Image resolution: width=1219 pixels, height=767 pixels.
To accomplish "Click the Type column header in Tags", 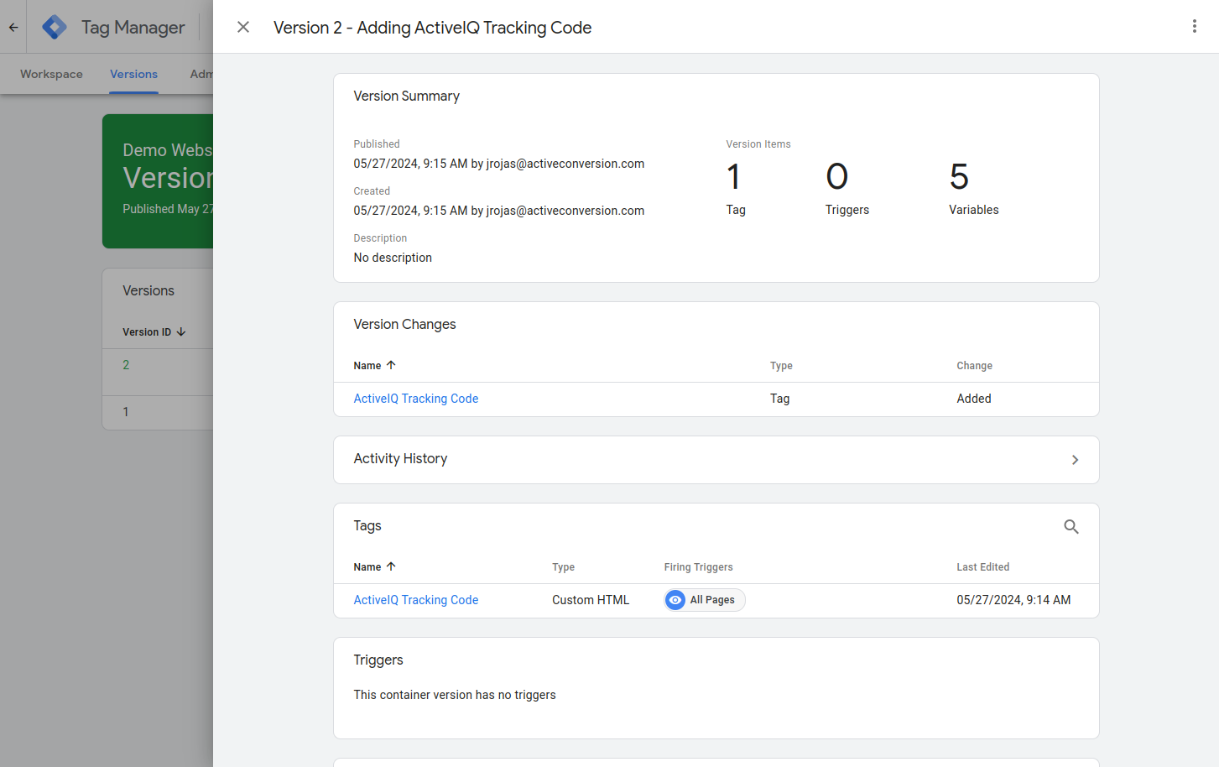I will click(x=564, y=567).
